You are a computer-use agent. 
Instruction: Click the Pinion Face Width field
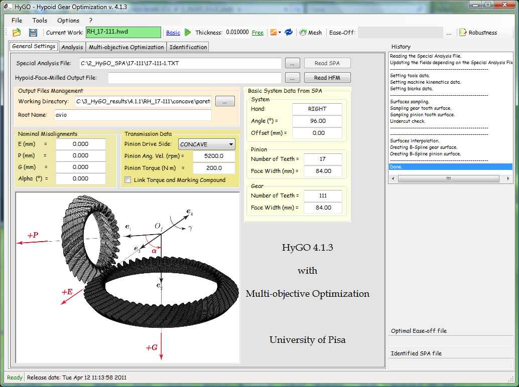tap(323, 171)
